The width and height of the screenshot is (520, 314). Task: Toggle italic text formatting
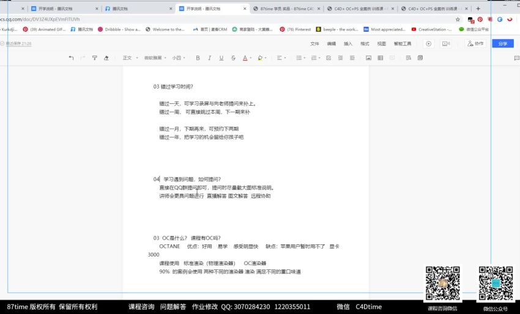click(x=209, y=58)
